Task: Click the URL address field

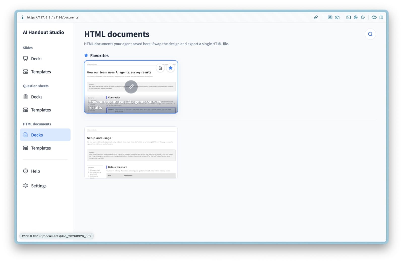Action: click(x=53, y=17)
